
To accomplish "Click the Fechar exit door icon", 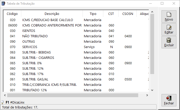I will click(x=169, y=98).
